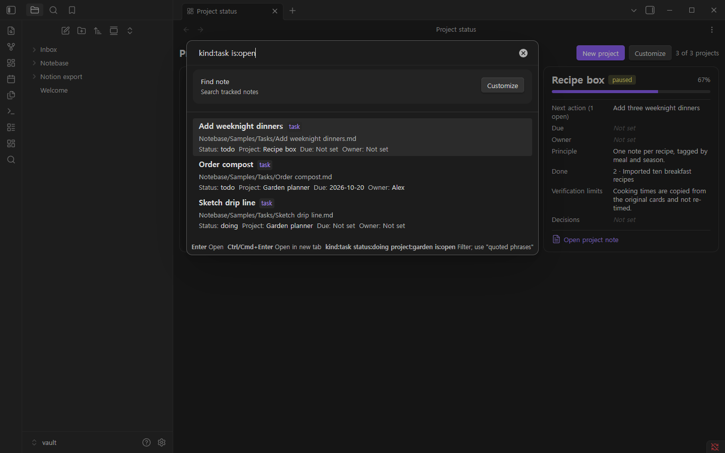Open Settings with the gear icon
The image size is (725, 453).
(x=162, y=442)
